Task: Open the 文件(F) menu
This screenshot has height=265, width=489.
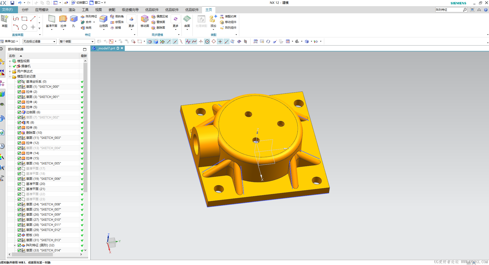Action: (x=8, y=10)
